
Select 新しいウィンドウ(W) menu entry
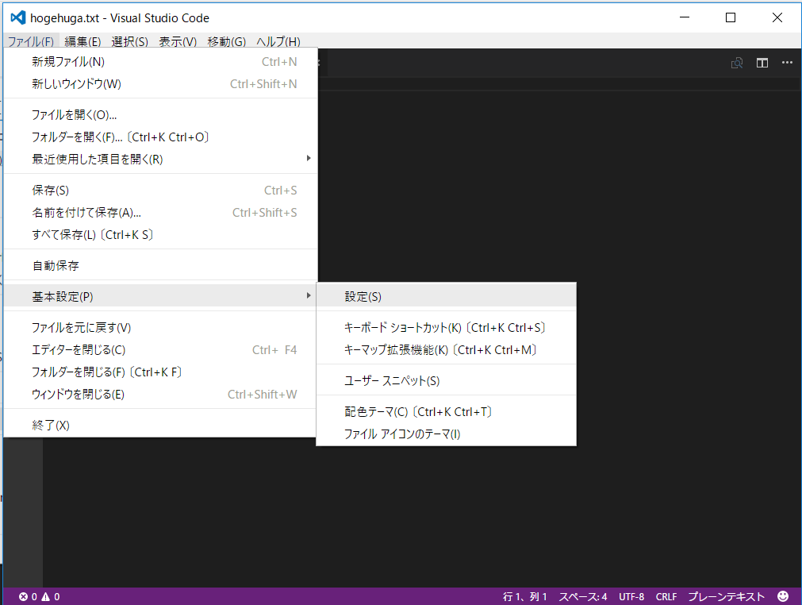point(160,84)
